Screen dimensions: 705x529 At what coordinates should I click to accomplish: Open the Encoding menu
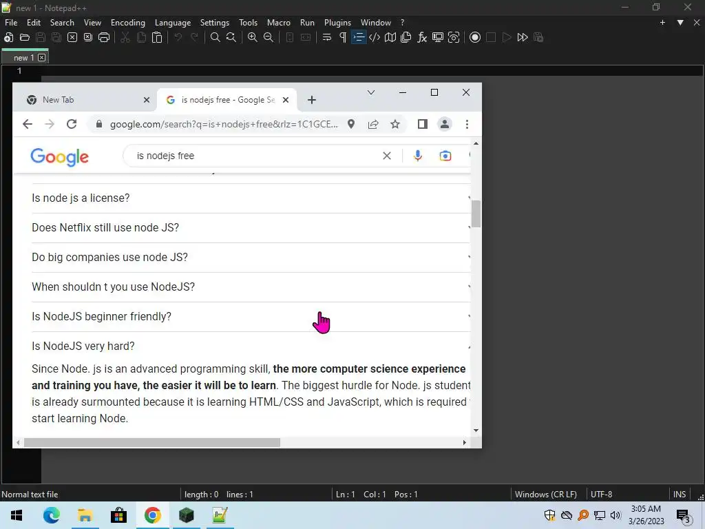click(x=127, y=23)
